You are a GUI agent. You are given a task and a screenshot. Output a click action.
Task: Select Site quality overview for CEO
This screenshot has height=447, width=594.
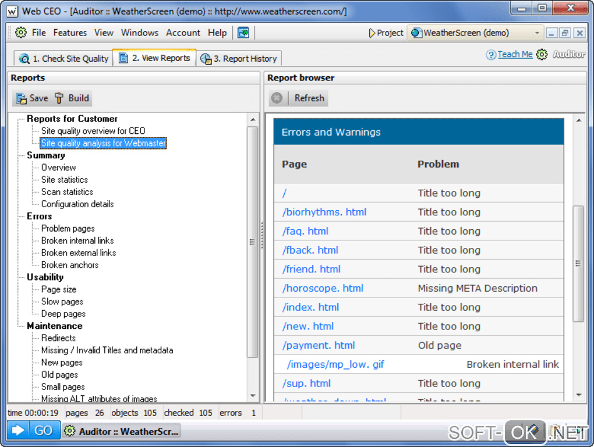click(93, 131)
